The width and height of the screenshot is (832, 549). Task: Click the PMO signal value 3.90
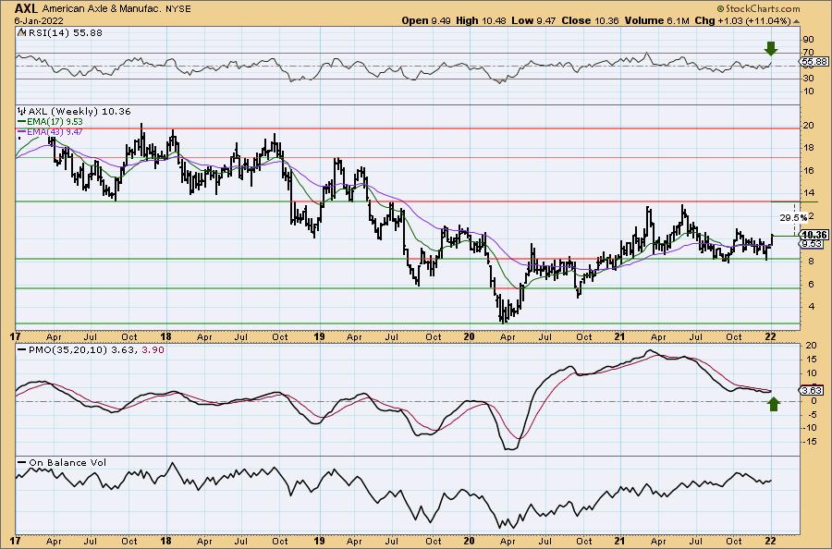(153, 350)
